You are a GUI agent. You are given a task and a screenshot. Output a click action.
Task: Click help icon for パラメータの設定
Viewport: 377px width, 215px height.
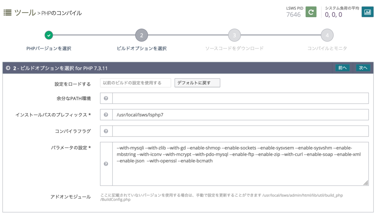[x=106, y=164]
